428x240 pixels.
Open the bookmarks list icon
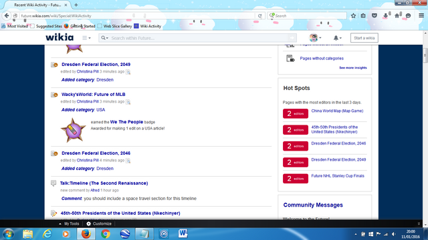(x=363, y=16)
